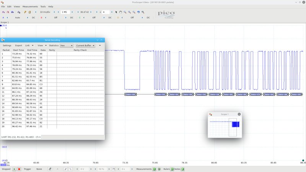Open the Hex format dropdown
This screenshot has height=172, width=306.
tap(67, 45)
